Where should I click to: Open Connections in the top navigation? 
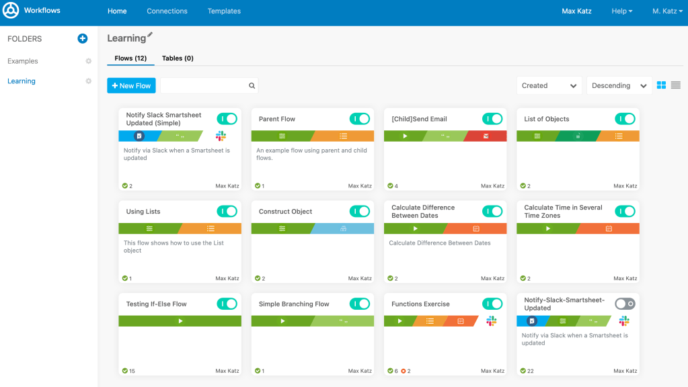coord(167,11)
